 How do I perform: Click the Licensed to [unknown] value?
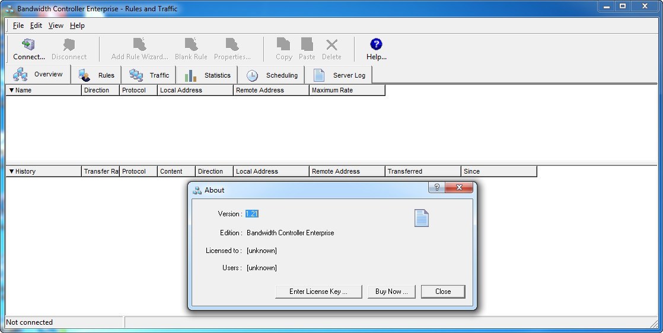pyautogui.click(x=262, y=251)
